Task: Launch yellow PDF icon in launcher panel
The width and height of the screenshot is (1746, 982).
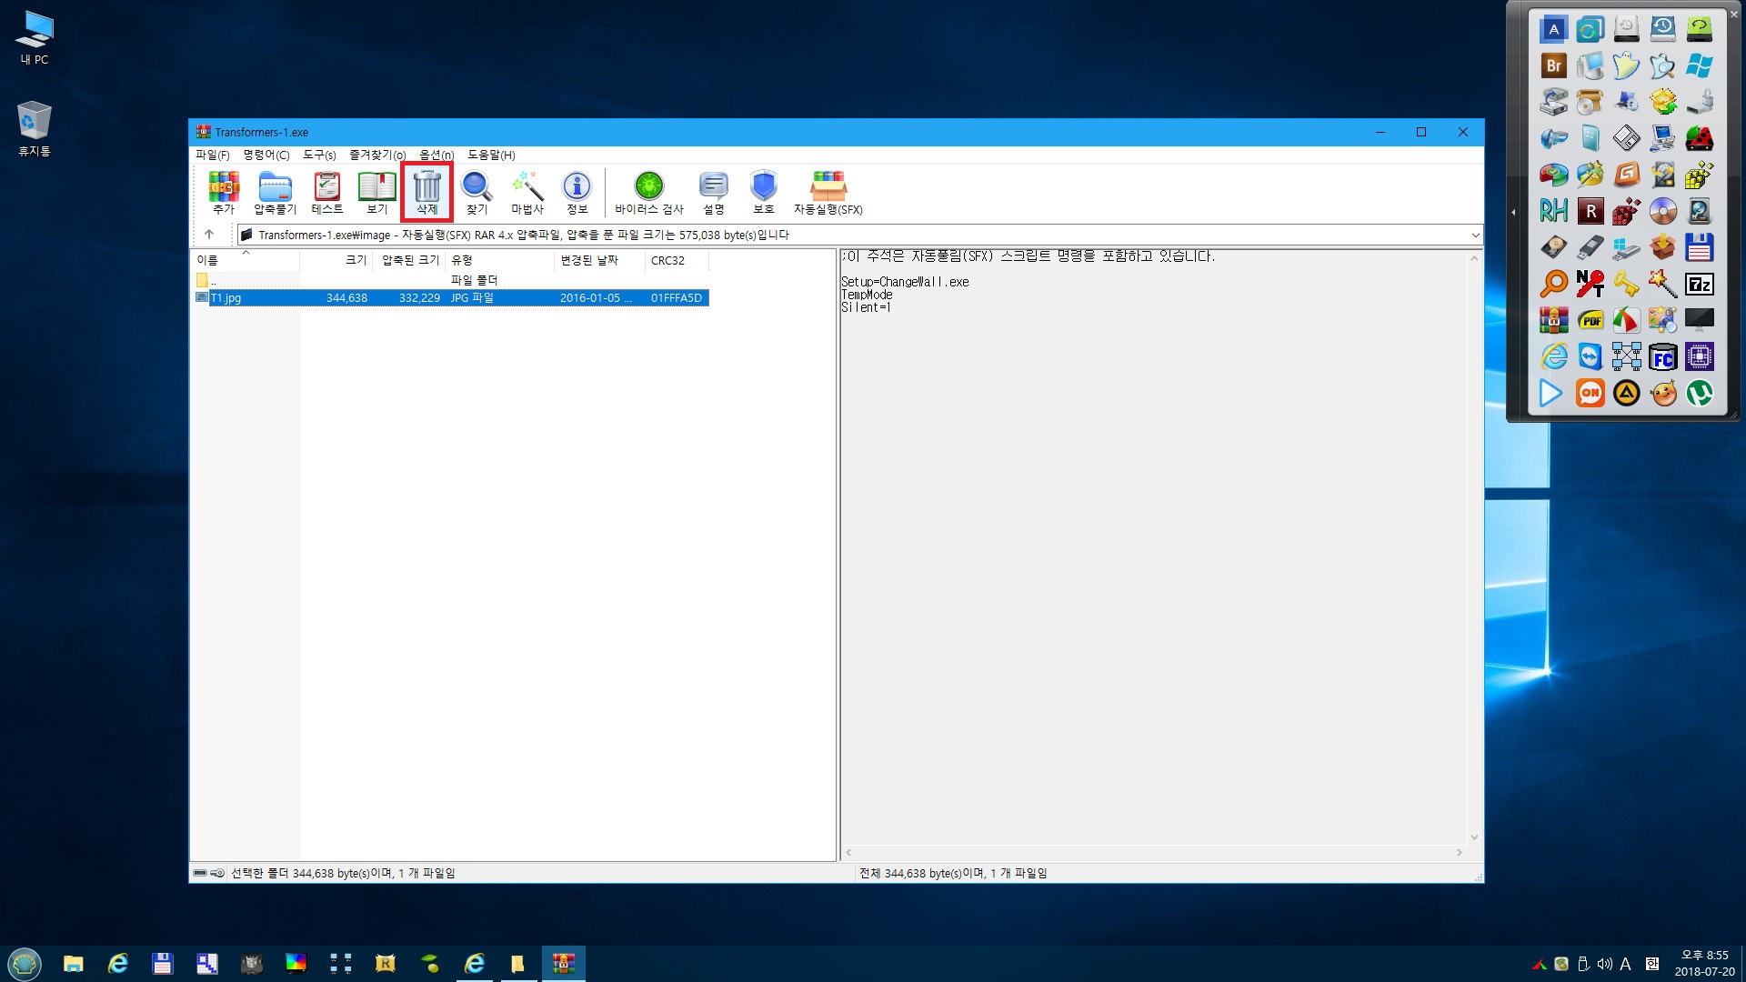Action: (1590, 320)
